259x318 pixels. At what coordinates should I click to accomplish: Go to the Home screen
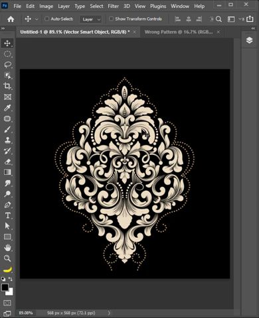(x=11, y=19)
